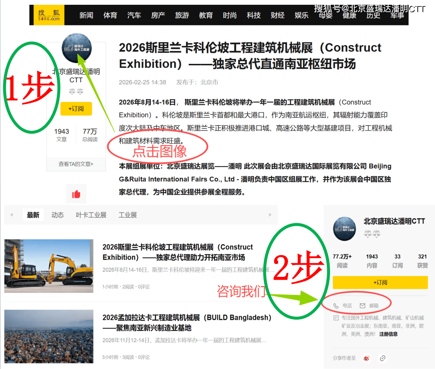The image size is (435, 369).
Task: Open the 注册信息 link
Action: pos(388,334)
